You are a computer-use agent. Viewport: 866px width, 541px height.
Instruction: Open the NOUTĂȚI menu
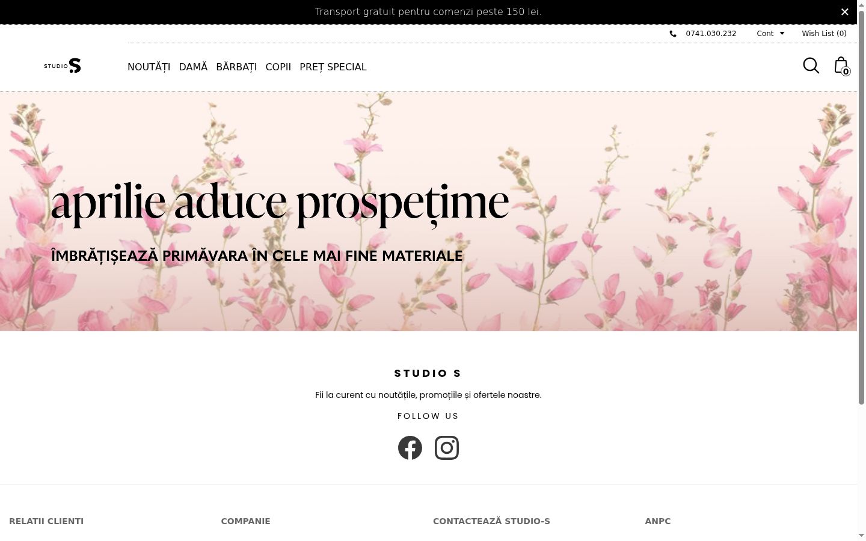pyautogui.click(x=149, y=67)
